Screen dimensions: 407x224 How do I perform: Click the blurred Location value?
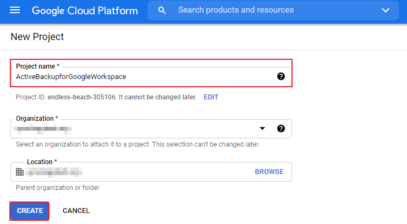55,172
